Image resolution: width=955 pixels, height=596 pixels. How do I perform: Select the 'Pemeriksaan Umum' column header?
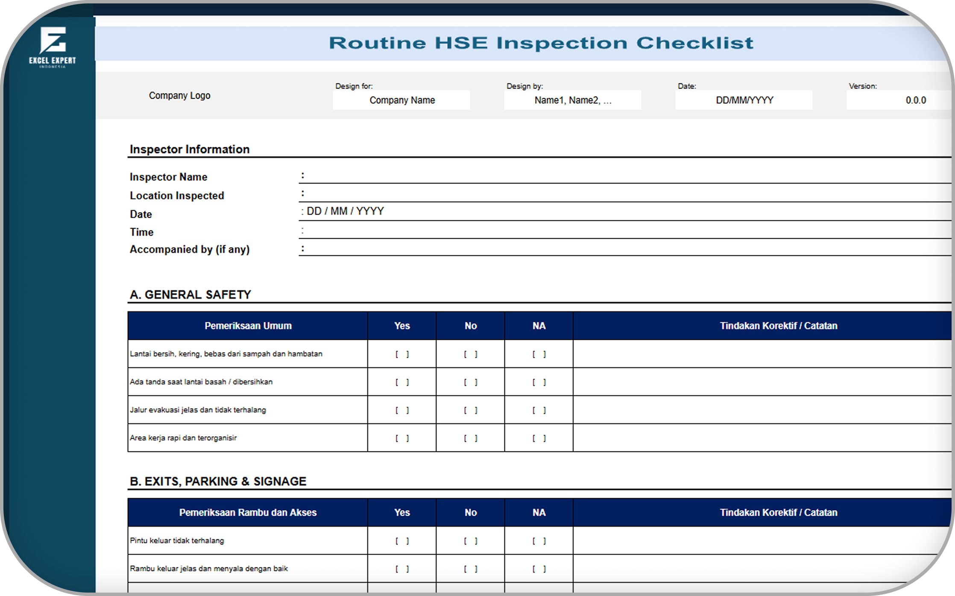248,326
